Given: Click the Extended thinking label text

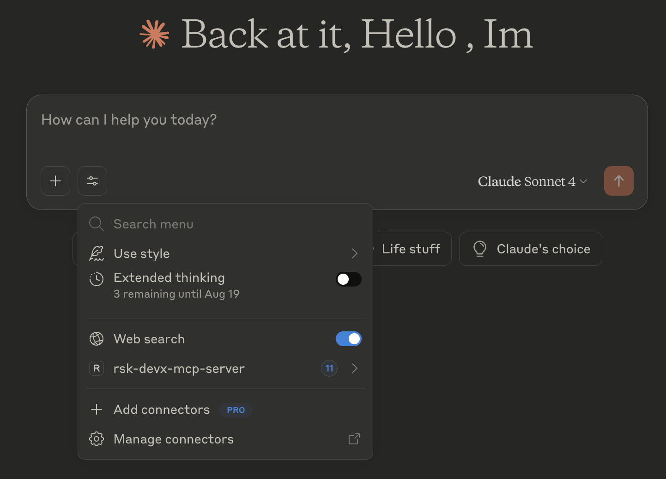Looking at the screenshot, I should 169,277.
